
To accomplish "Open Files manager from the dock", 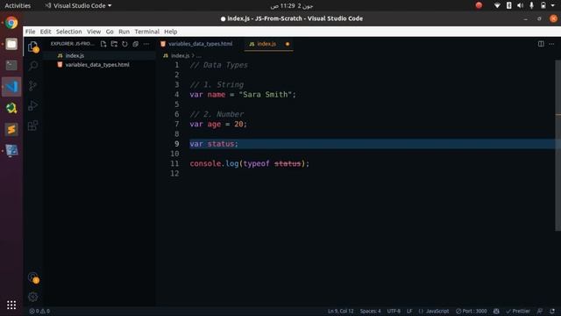I will (x=11, y=44).
